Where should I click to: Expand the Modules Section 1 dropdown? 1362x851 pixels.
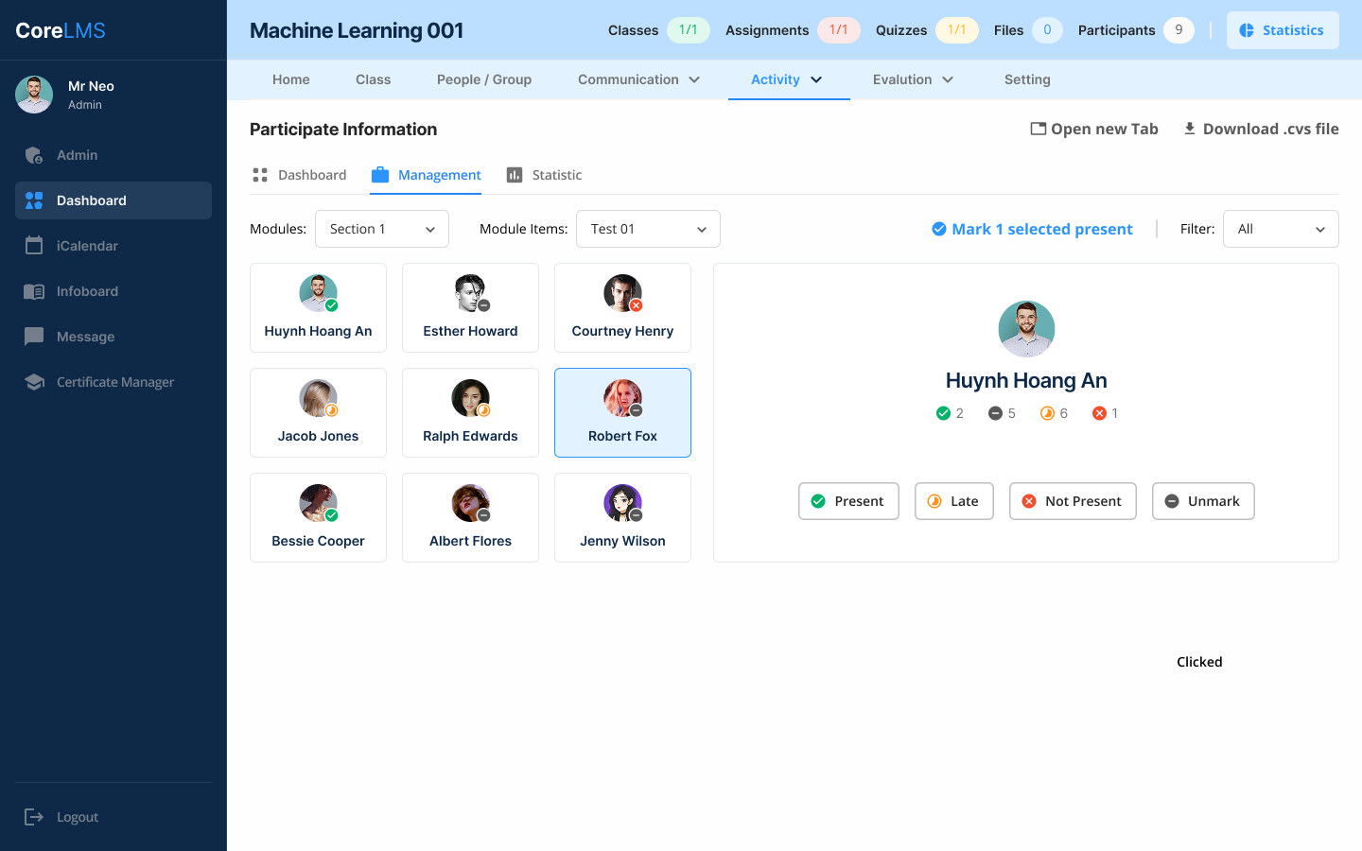[x=381, y=229]
